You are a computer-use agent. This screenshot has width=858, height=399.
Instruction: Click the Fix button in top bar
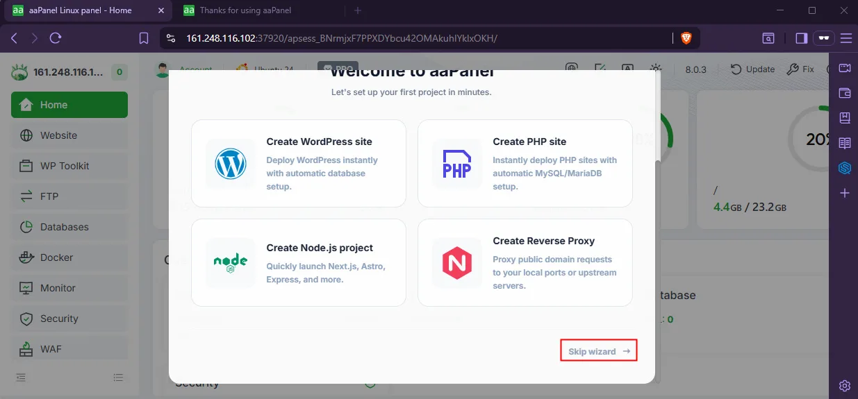(800, 69)
